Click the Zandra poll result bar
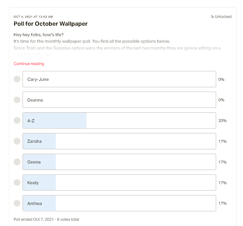 tap(119, 141)
